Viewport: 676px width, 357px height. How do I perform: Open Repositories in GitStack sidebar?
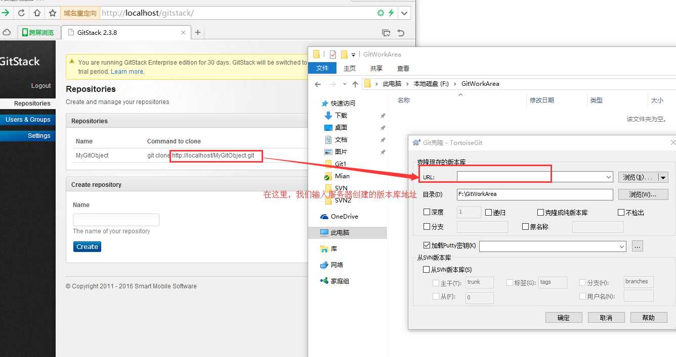click(x=28, y=104)
